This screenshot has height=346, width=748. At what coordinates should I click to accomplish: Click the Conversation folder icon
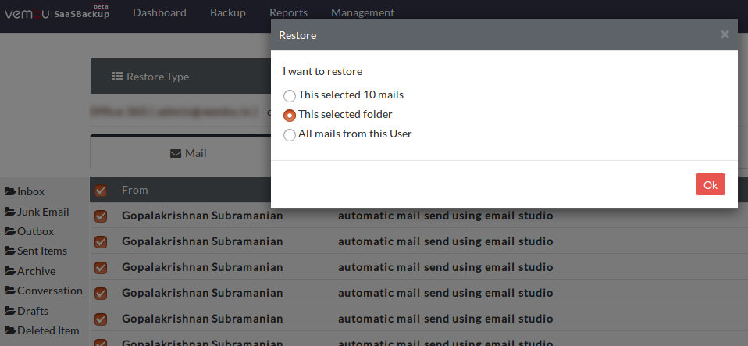tap(10, 291)
